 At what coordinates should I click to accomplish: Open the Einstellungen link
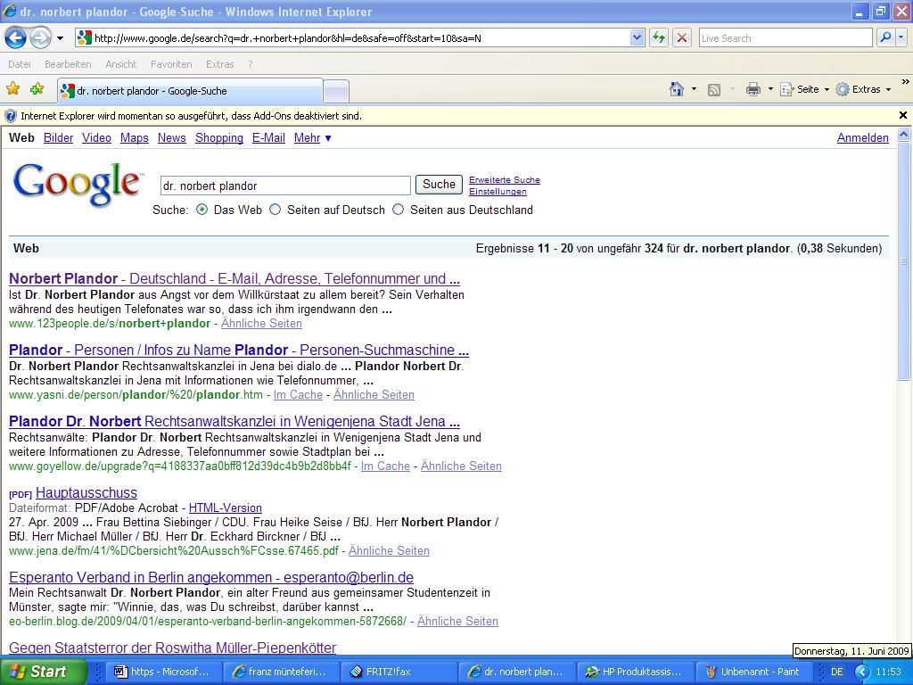click(498, 192)
